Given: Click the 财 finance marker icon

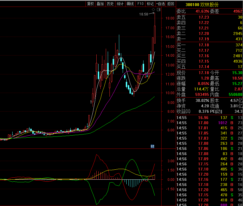Looking at the screenshot, I should pyautogui.click(x=152, y=146).
